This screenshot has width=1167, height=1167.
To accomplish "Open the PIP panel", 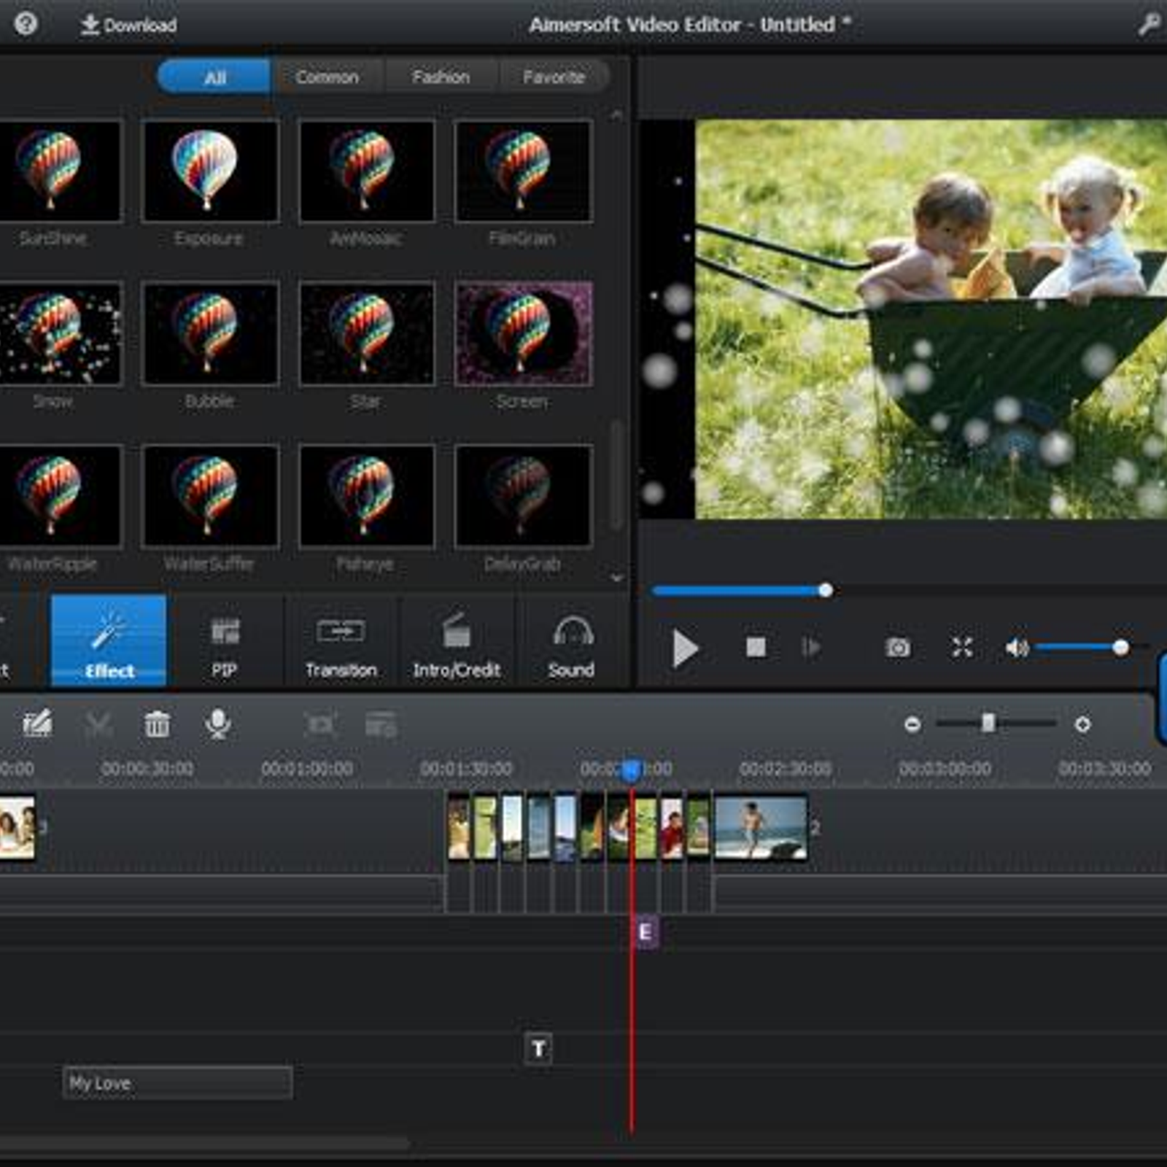I will click(225, 640).
